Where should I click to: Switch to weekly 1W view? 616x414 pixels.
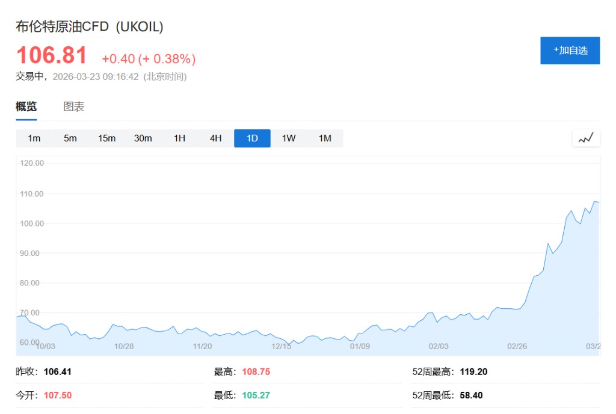[x=289, y=138]
